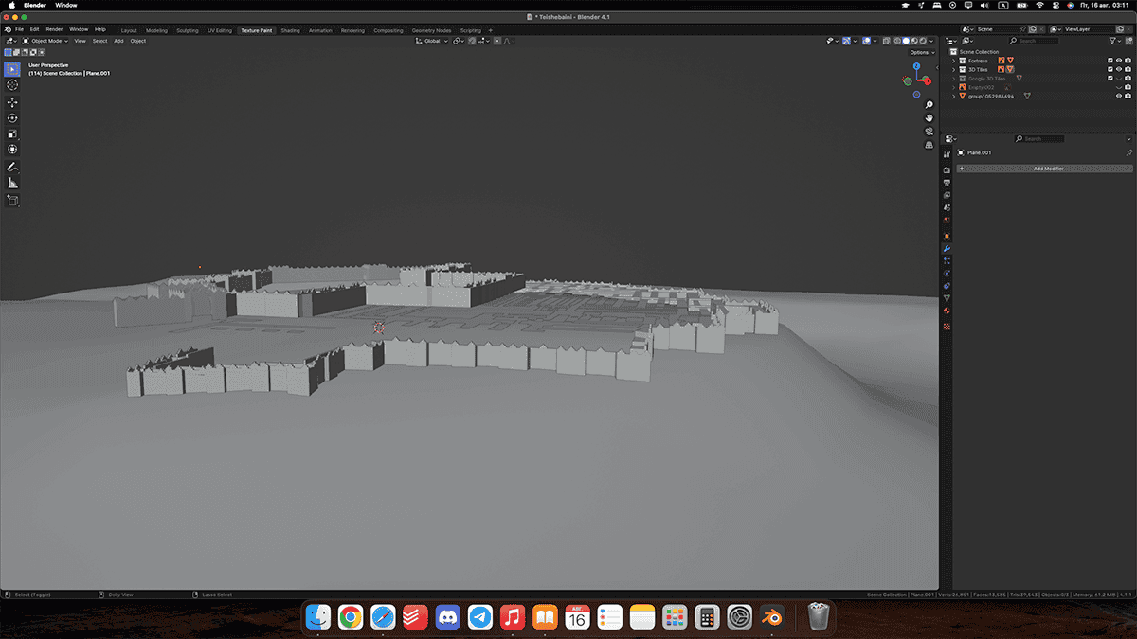
Task: Uncheck the Fortress collection exclude checkbox
Action: 1110,61
